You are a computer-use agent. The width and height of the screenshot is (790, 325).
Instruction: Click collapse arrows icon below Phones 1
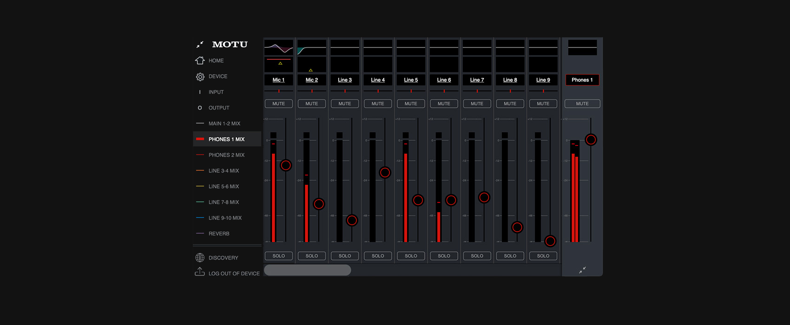582,270
